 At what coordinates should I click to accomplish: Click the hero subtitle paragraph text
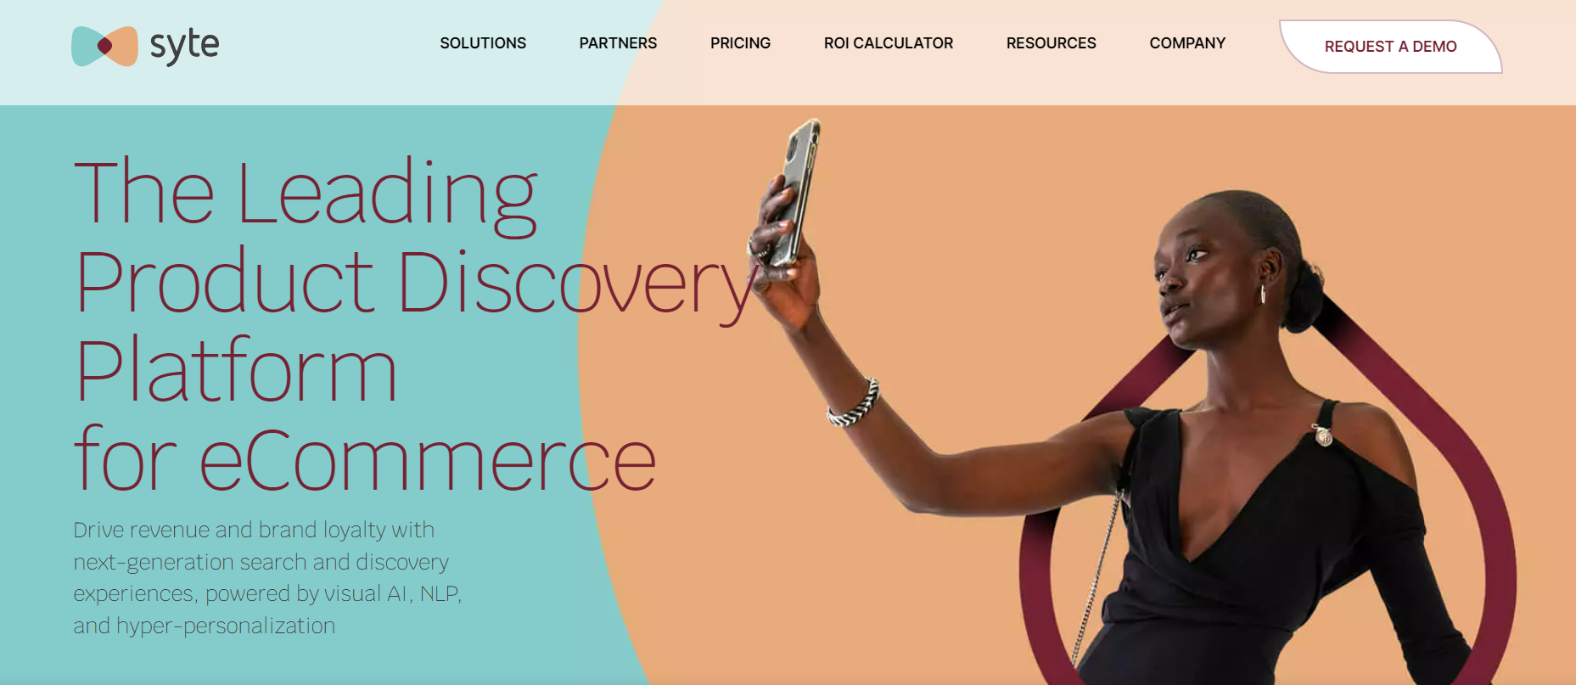pos(267,577)
